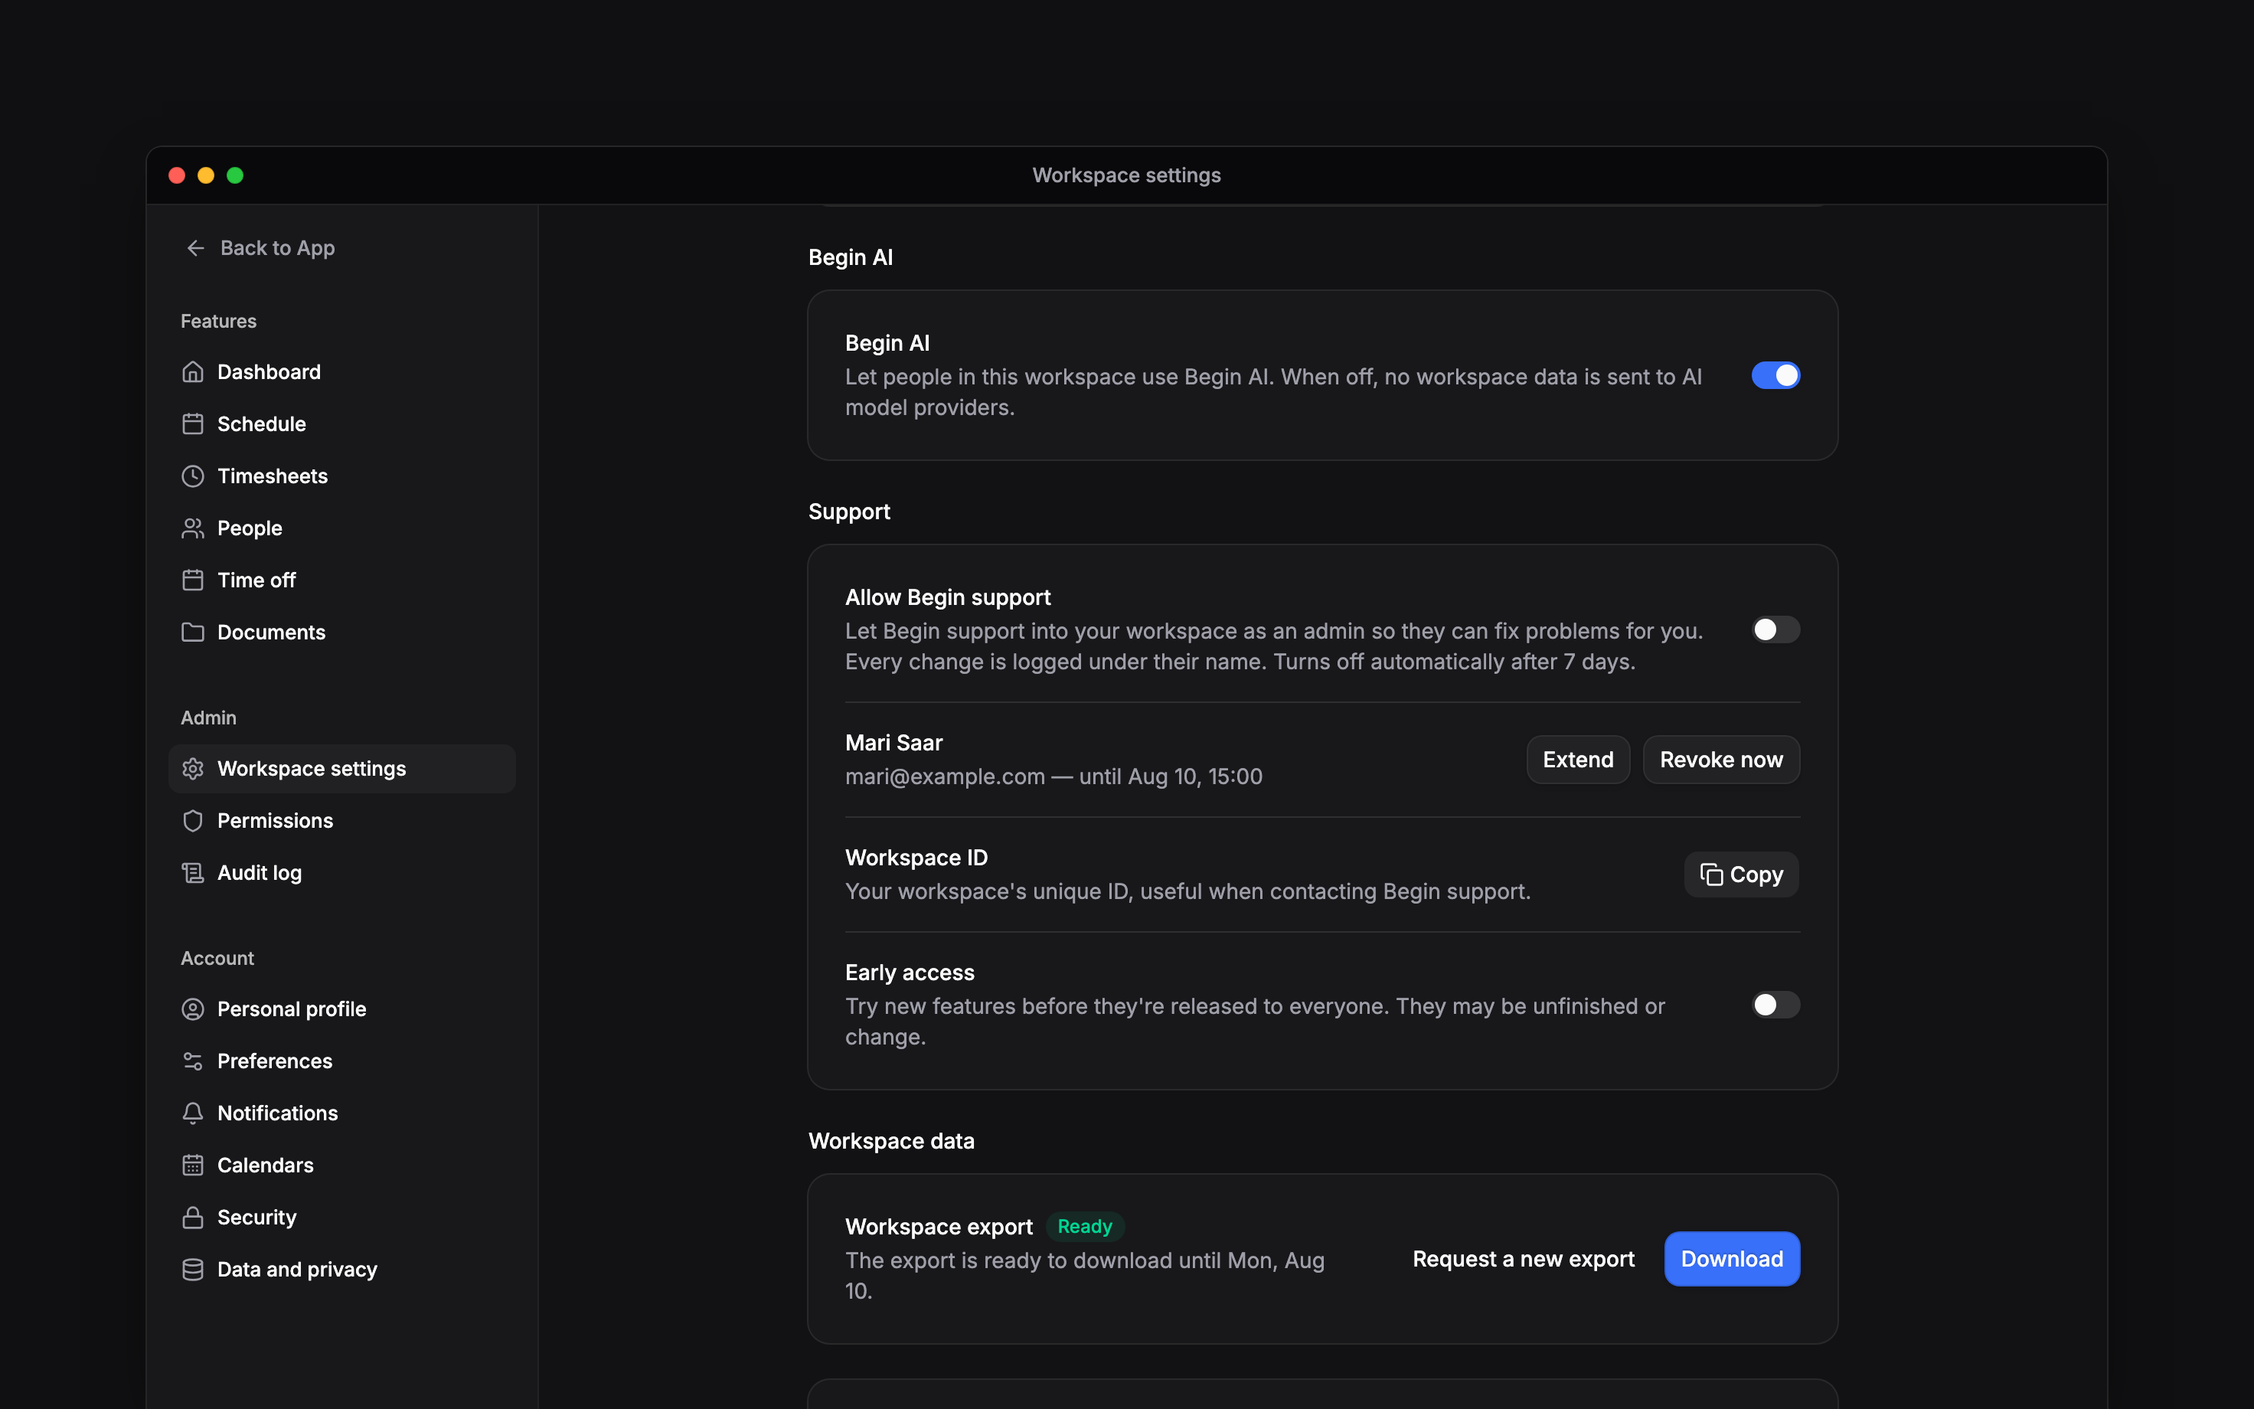Click the Data and privacy database icon

tap(193, 1270)
